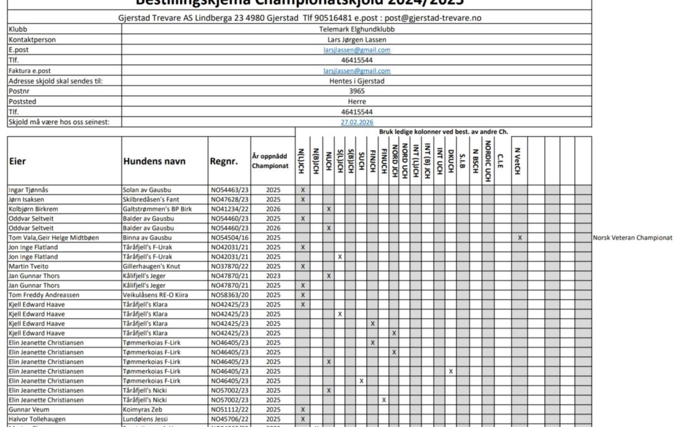Image resolution: width=684 pixels, height=427 pixels.
Task: Click the 'Bruk ledige kolonner ved best.' note
Action: pyautogui.click(x=443, y=132)
